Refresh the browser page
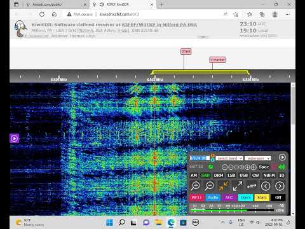 42,14
